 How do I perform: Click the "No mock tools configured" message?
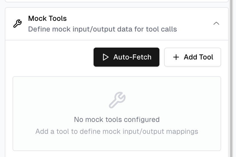click(x=117, y=120)
